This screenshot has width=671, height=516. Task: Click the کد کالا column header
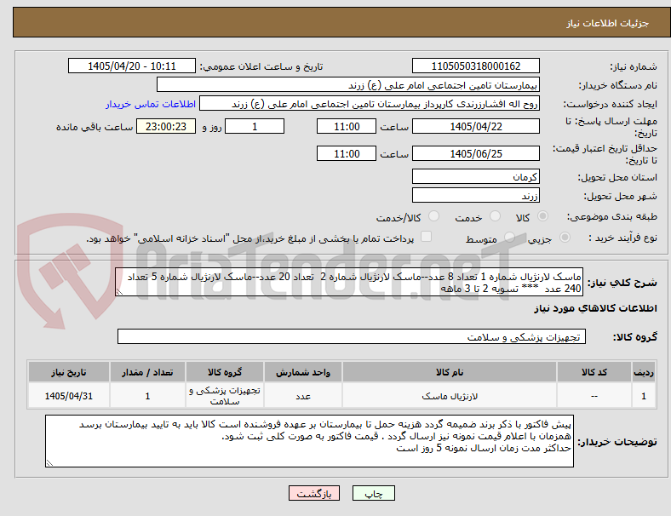coord(594,372)
